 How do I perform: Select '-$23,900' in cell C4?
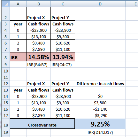(63, 30)
